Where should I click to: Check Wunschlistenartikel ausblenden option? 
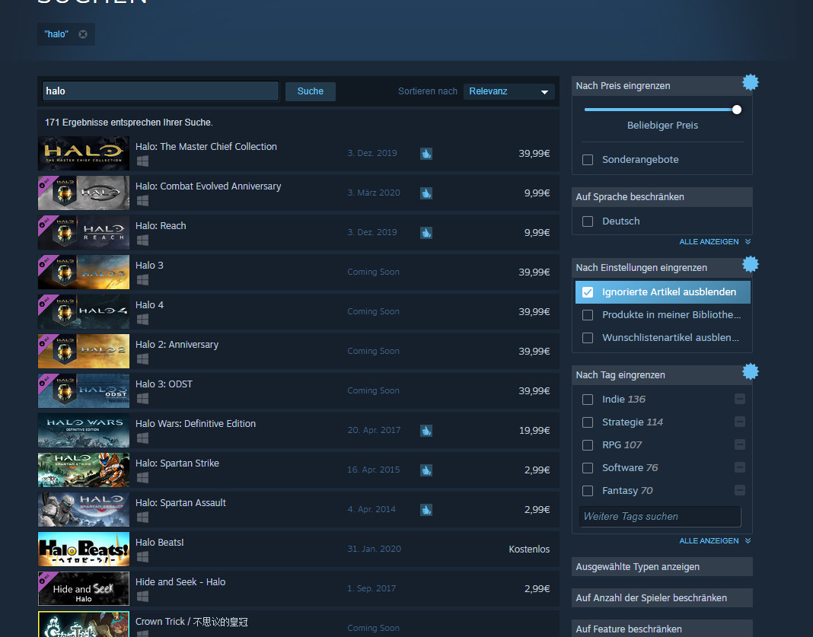pyautogui.click(x=588, y=338)
